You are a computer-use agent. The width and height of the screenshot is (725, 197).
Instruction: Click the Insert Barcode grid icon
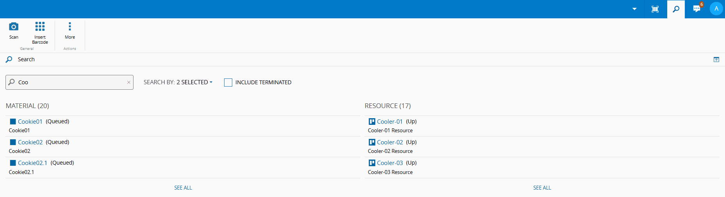(40, 27)
